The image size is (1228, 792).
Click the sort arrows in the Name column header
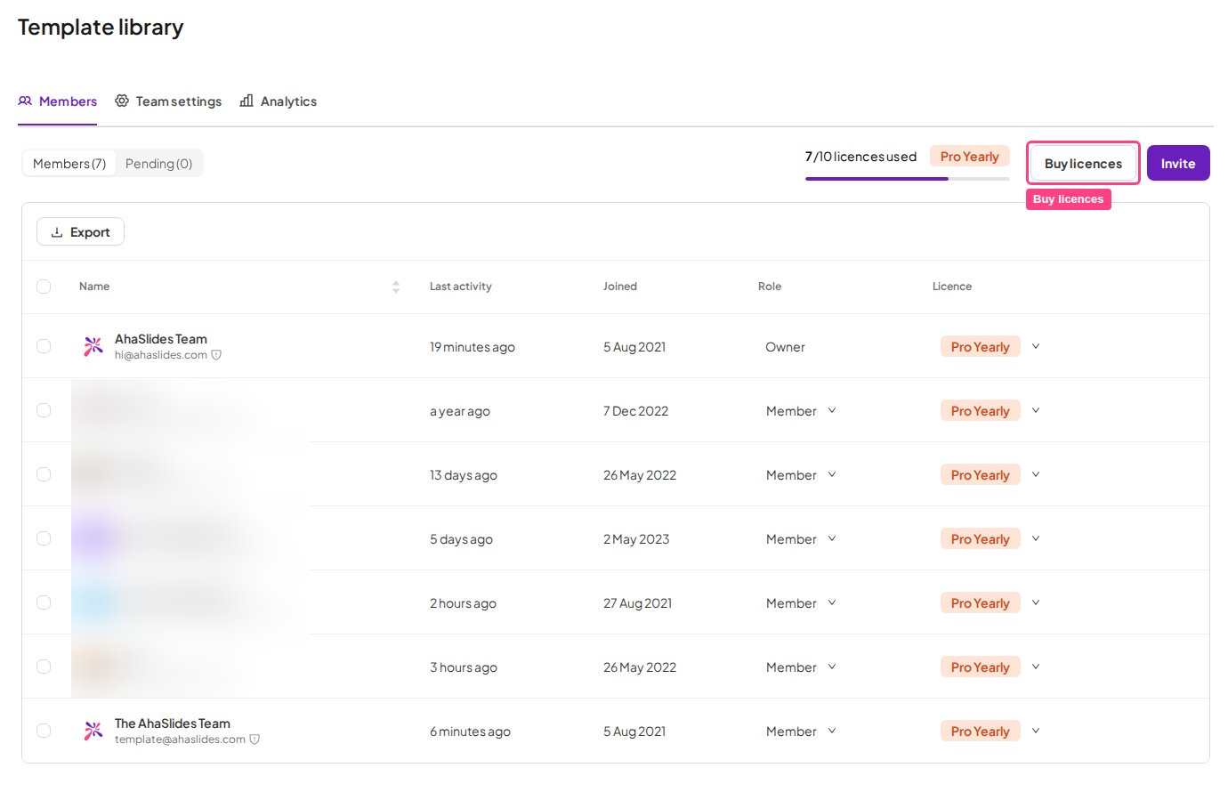click(396, 287)
